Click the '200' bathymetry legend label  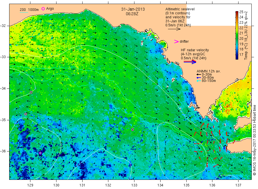23,10
